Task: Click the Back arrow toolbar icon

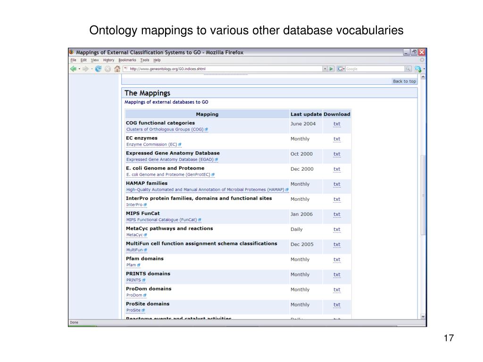Action: pos(73,69)
